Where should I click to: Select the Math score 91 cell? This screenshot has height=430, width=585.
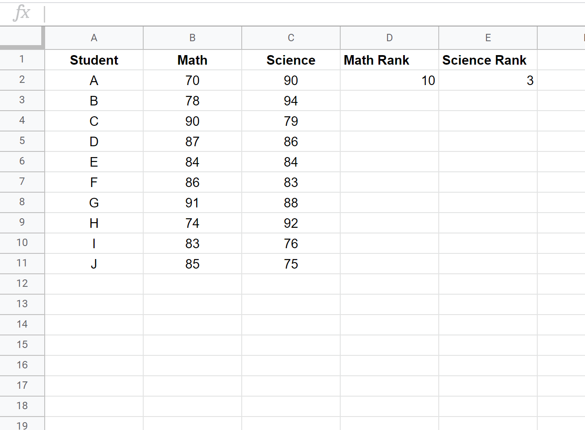(193, 203)
